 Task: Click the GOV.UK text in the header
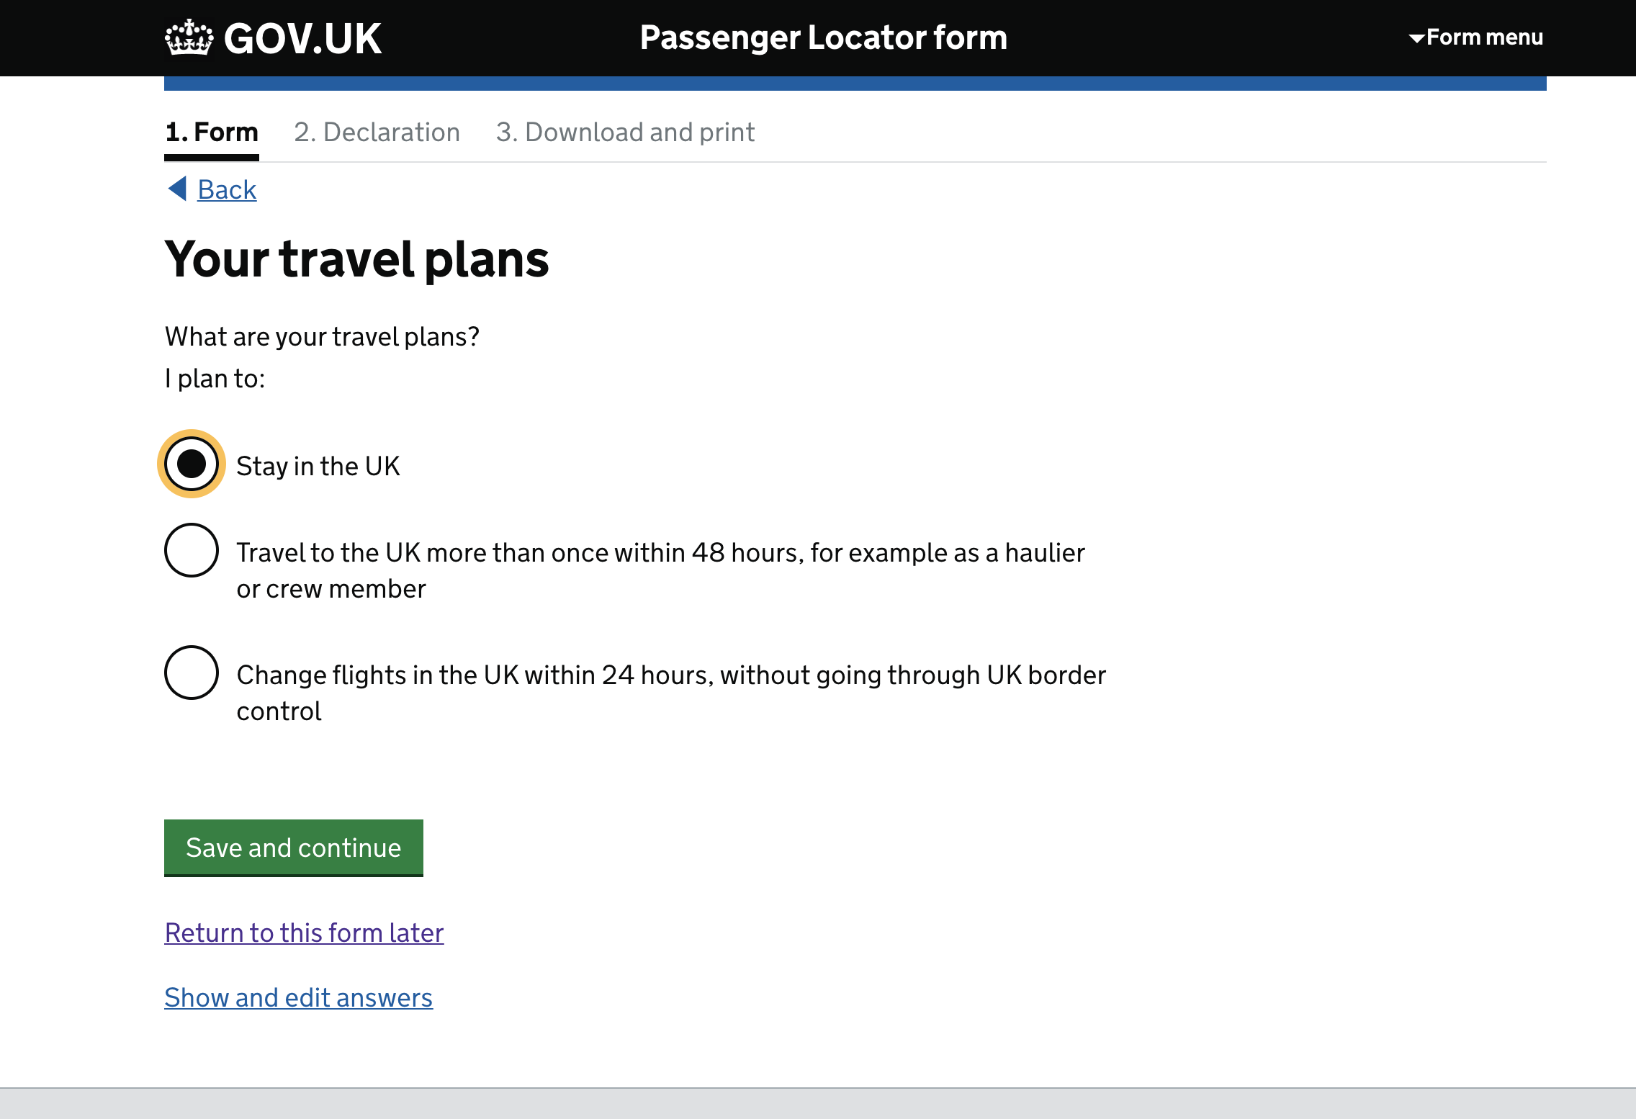click(302, 38)
